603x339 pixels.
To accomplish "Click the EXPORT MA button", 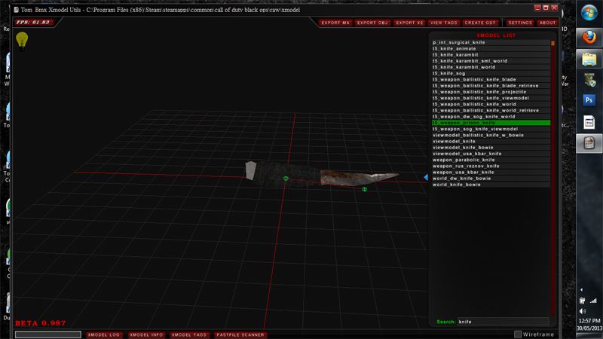I will coord(335,23).
